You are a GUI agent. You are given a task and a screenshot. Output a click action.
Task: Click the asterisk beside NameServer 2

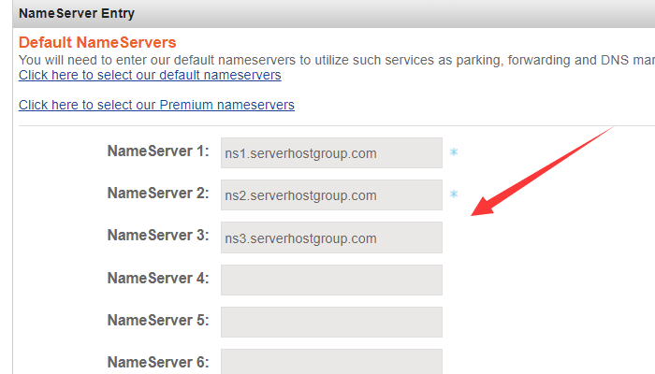(x=454, y=195)
